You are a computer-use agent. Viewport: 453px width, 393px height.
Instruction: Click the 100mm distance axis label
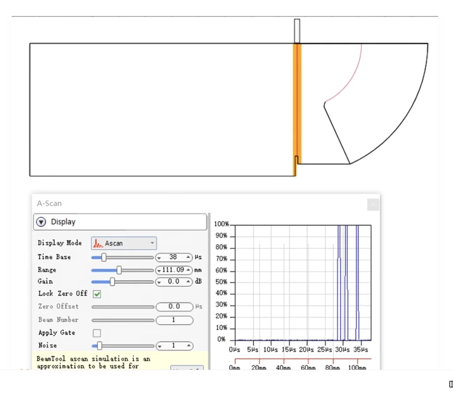(x=357, y=368)
